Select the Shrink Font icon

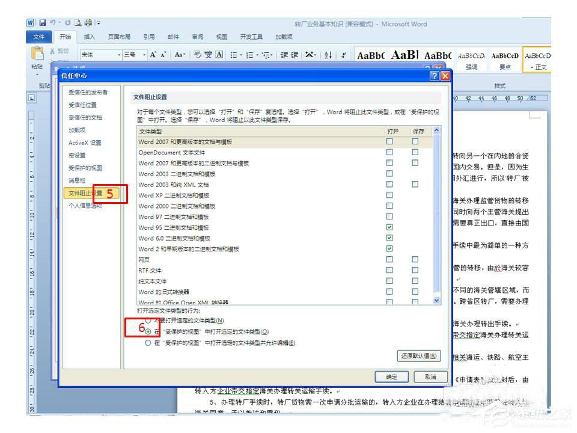[x=163, y=54]
